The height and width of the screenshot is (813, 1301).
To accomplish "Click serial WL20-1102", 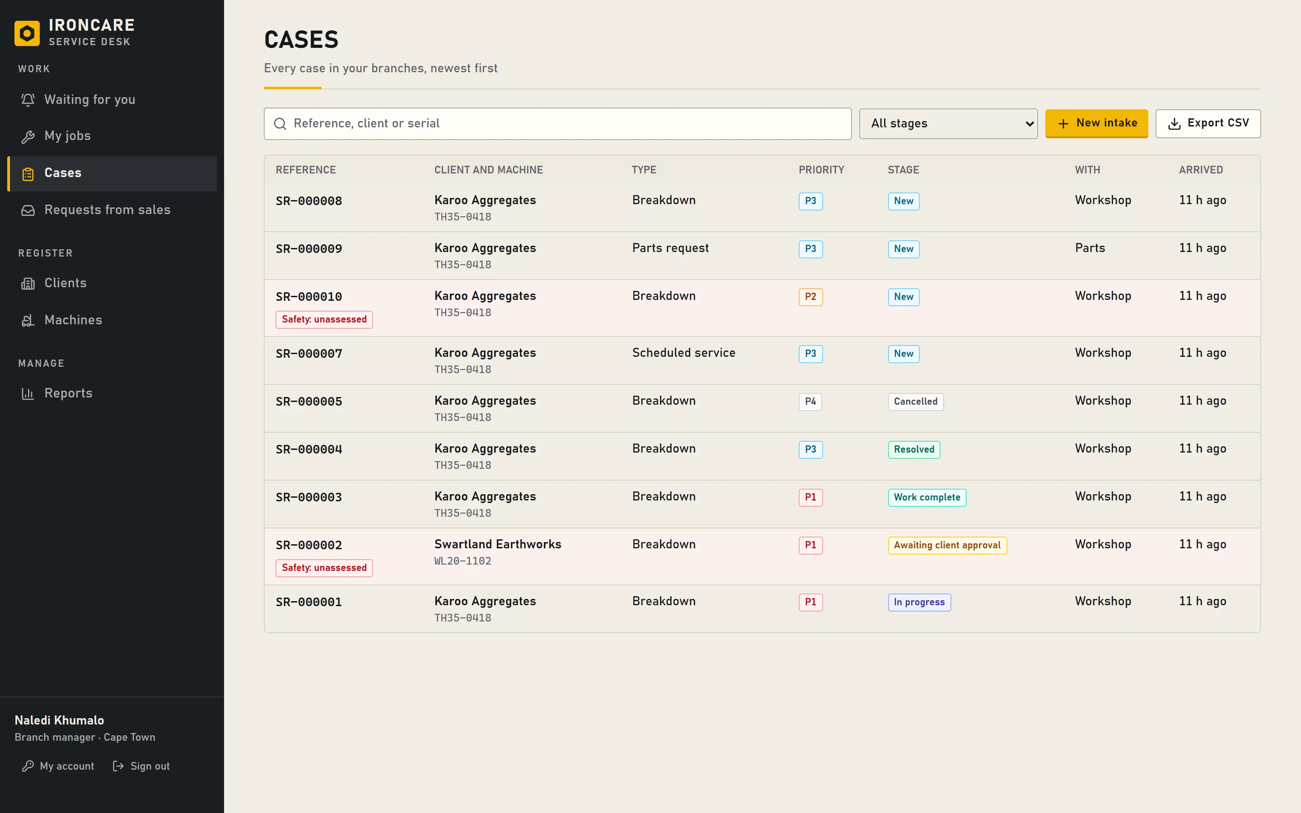I will point(463,561).
